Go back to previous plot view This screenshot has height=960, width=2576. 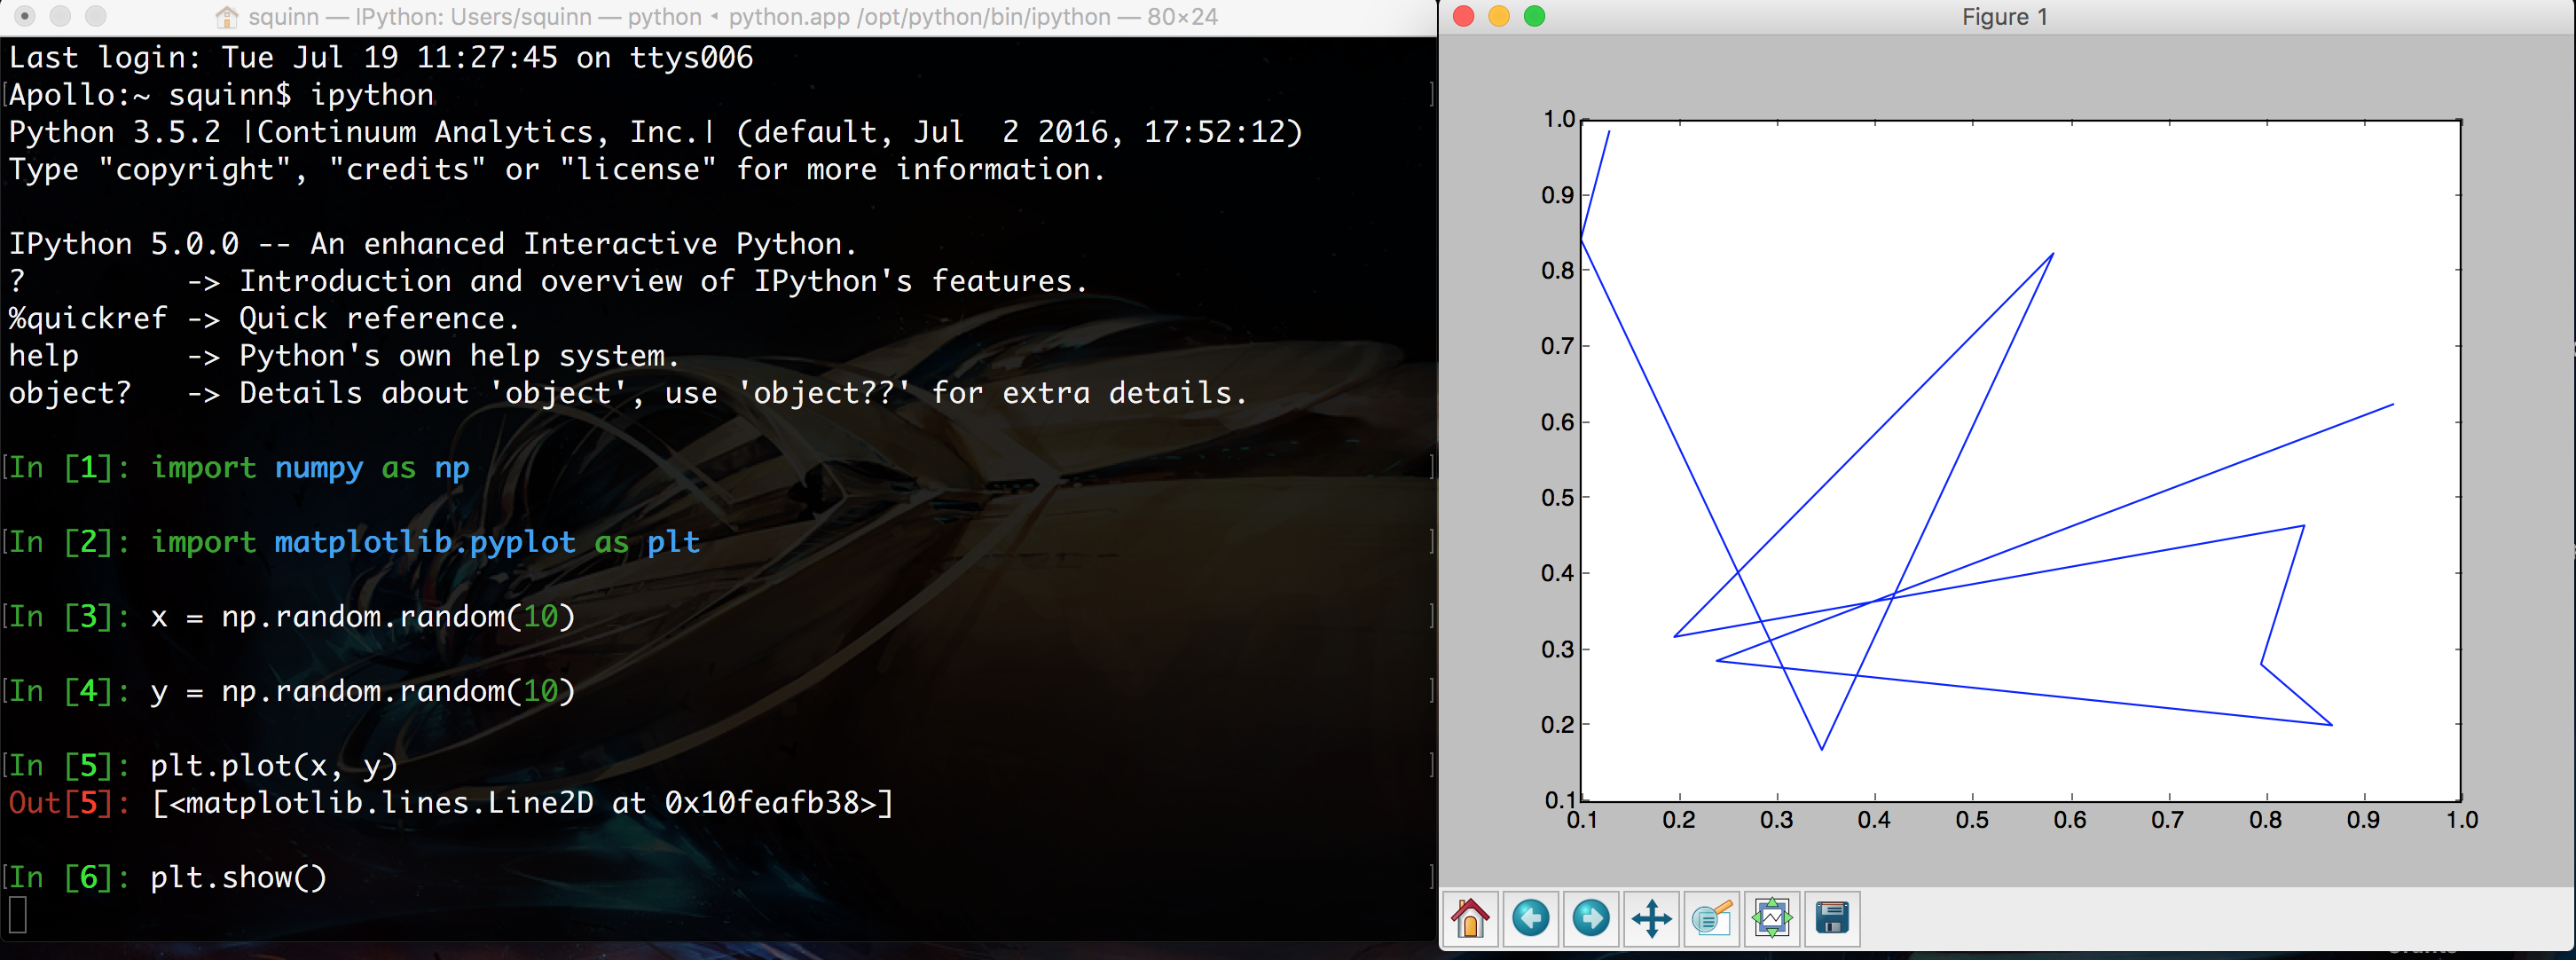(x=1530, y=918)
